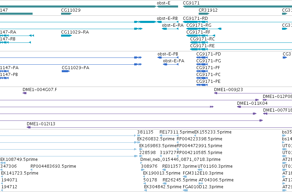The height and width of the screenshot is (192, 292).
Task: Select the DME1-004G07.F clone label
Action: 40,90
